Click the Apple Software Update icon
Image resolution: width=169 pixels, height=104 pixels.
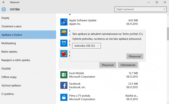coord(64,22)
